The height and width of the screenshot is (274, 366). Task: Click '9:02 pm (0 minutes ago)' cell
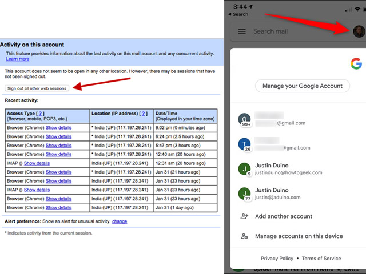185,128
